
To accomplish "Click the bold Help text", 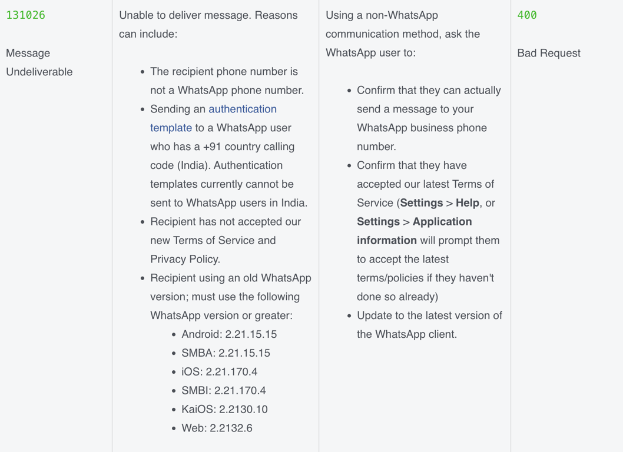I will (467, 203).
